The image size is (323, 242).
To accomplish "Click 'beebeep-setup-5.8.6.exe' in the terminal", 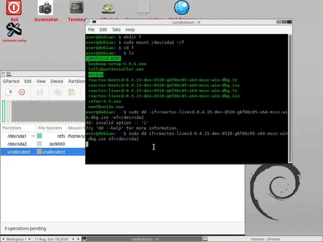I will 117,64.
